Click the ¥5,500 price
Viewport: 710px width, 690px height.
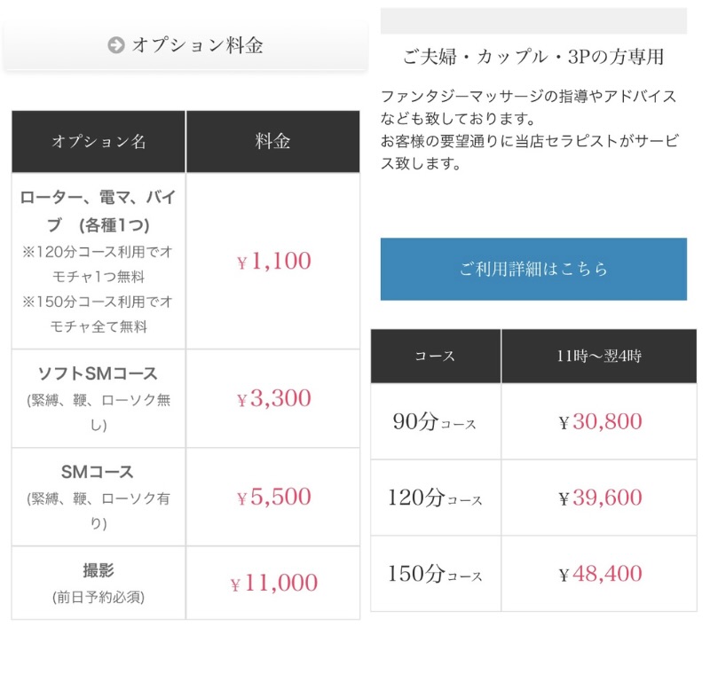(x=274, y=497)
